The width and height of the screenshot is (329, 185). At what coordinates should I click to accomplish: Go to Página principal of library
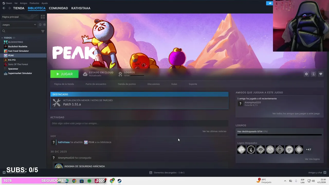(x=20, y=17)
